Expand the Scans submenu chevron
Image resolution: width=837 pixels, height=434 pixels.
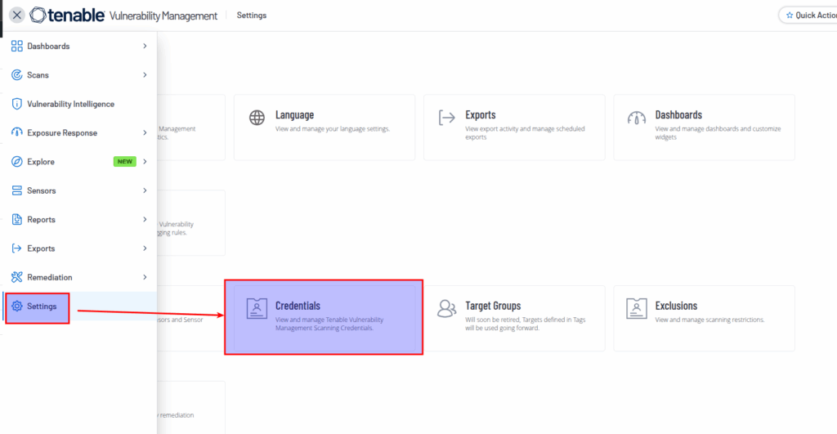click(145, 75)
